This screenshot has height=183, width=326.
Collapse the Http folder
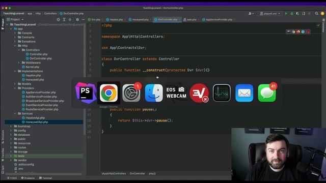(x=15, y=46)
